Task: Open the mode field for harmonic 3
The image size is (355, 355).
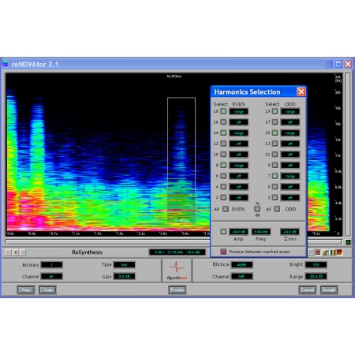Action: coord(290,198)
